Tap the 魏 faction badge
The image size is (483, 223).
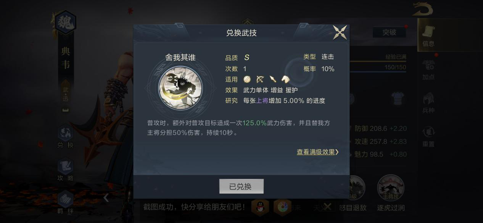click(x=66, y=23)
